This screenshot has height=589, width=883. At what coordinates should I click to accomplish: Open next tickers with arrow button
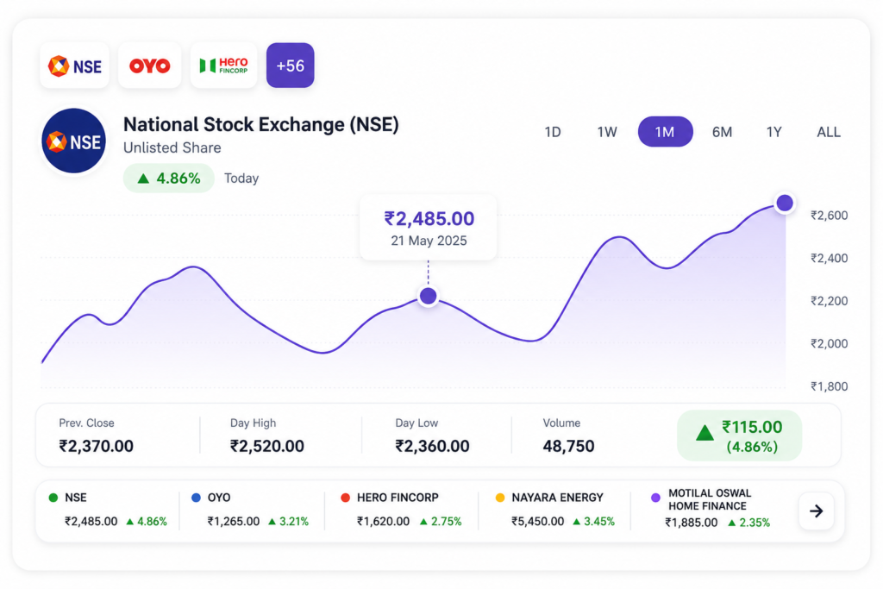[x=816, y=511]
